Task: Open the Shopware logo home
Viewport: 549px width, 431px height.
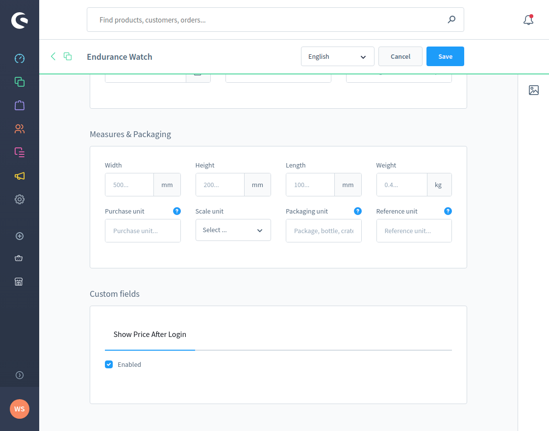Action: [x=20, y=20]
